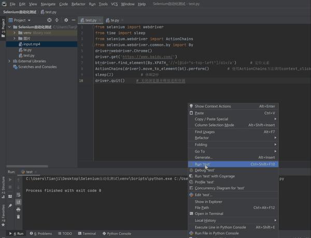Click the trash clear-all icon in Run panel

(19, 217)
